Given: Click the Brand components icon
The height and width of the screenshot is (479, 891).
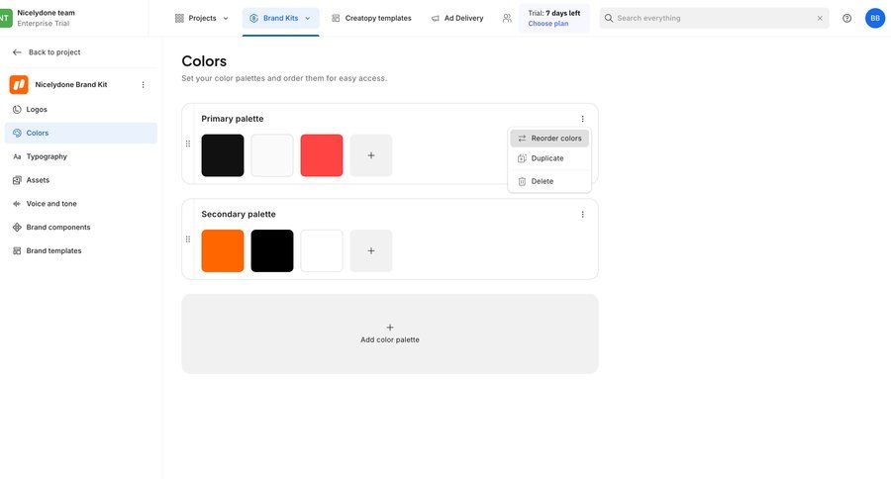Looking at the screenshot, I should [17, 228].
